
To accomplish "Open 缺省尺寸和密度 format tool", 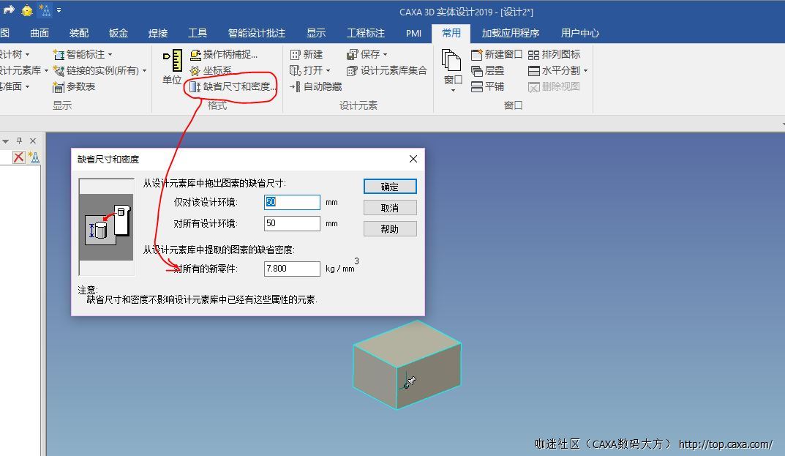I will pyautogui.click(x=233, y=86).
